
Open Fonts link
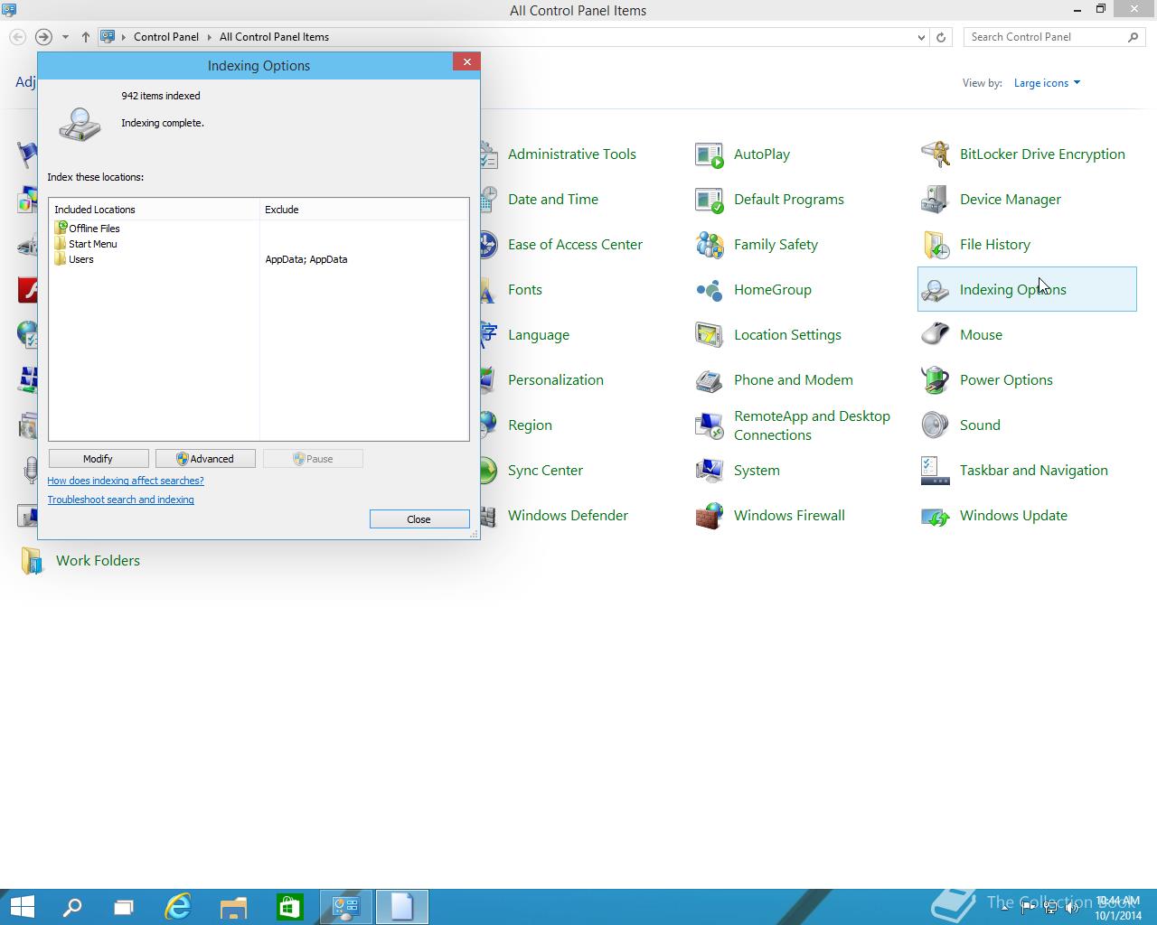pyautogui.click(x=525, y=290)
